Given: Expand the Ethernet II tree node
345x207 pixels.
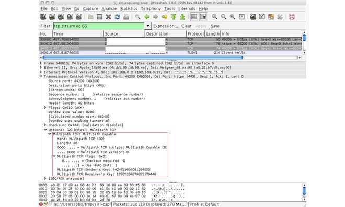Looking at the screenshot, I should [x=41, y=67].
